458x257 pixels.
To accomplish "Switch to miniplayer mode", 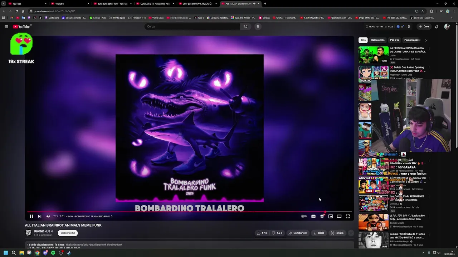I will pyautogui.click(x=331, y=216).
